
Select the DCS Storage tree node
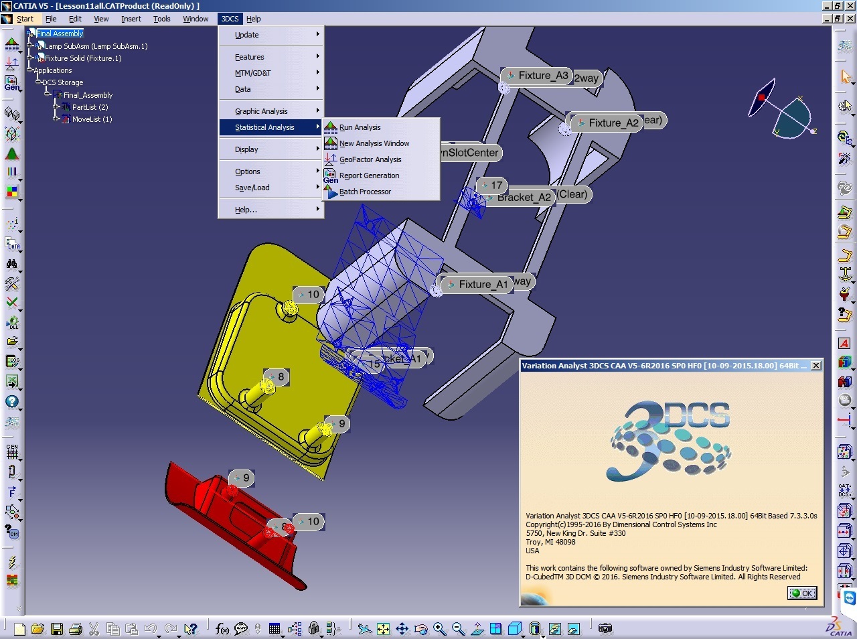point(62,82)
